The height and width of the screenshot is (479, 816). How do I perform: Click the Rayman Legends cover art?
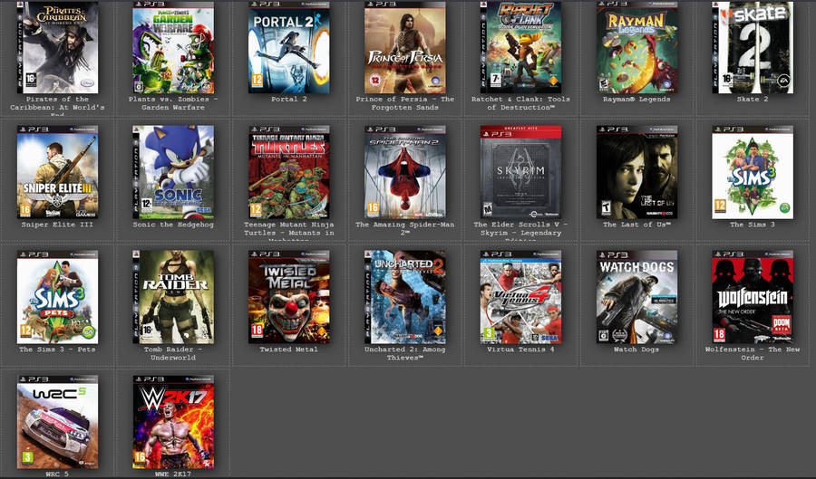(x=636, y=47)
